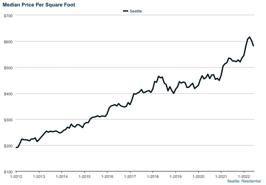Screen dimensions: 266x185
Task: Click the 2022 peak of the Seattle line
Action: pos(250,37)
